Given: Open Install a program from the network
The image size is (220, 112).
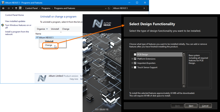Looking at the screenshot, I should tap(17, 33).
